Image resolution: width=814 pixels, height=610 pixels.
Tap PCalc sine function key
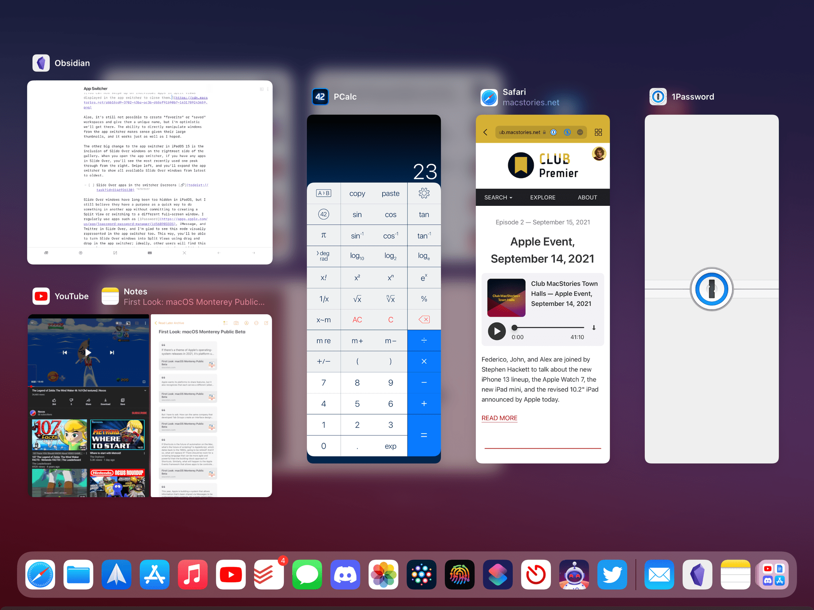[357, 214]
